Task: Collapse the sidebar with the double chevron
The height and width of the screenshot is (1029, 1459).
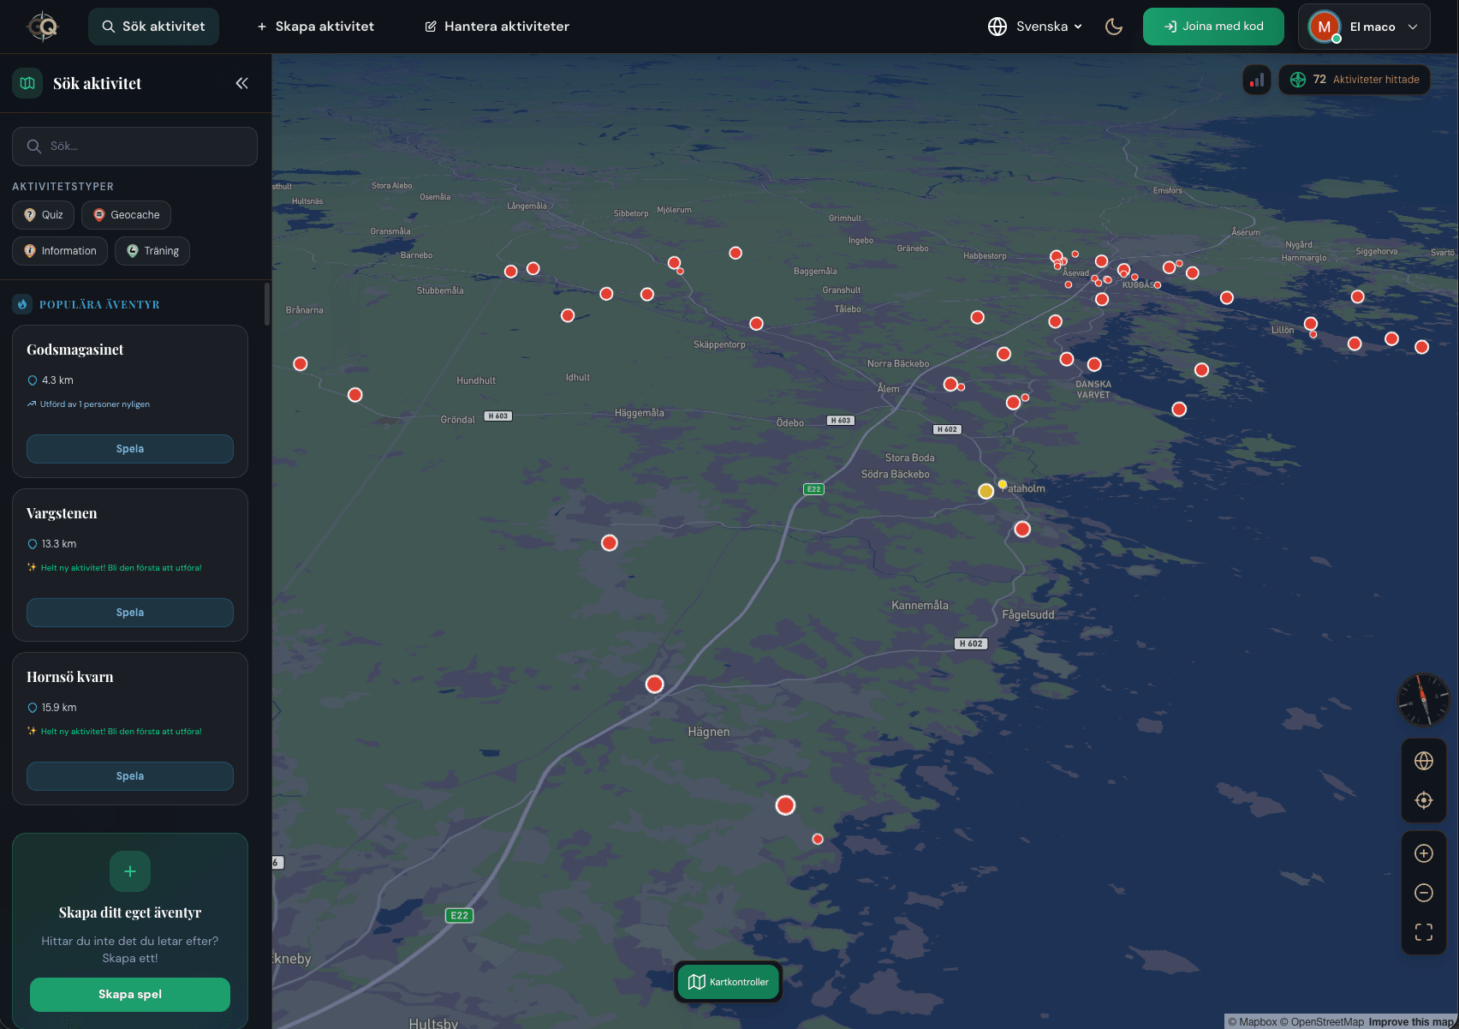Action: pyautogui.click(x=241, y=83)
